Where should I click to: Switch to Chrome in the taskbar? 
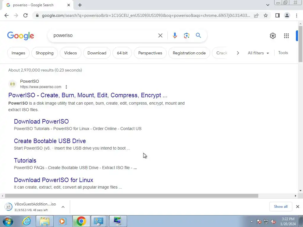pos(81,221)
